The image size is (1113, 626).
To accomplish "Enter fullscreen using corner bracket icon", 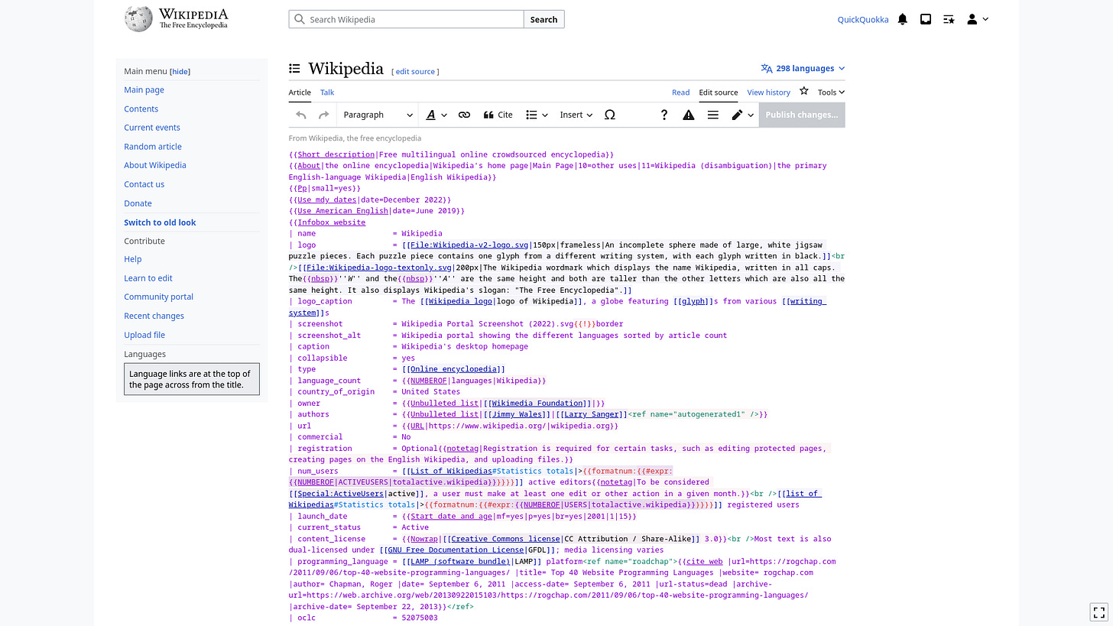I will [1099, 612].
